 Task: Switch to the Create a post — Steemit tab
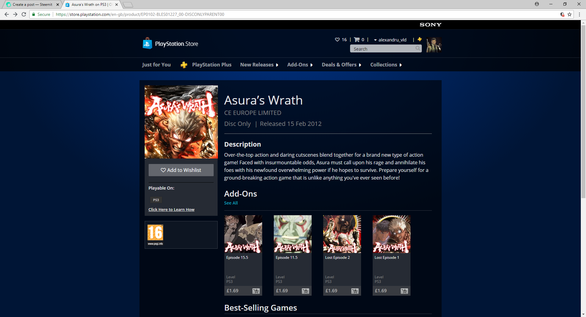click(x=32, y=5)
